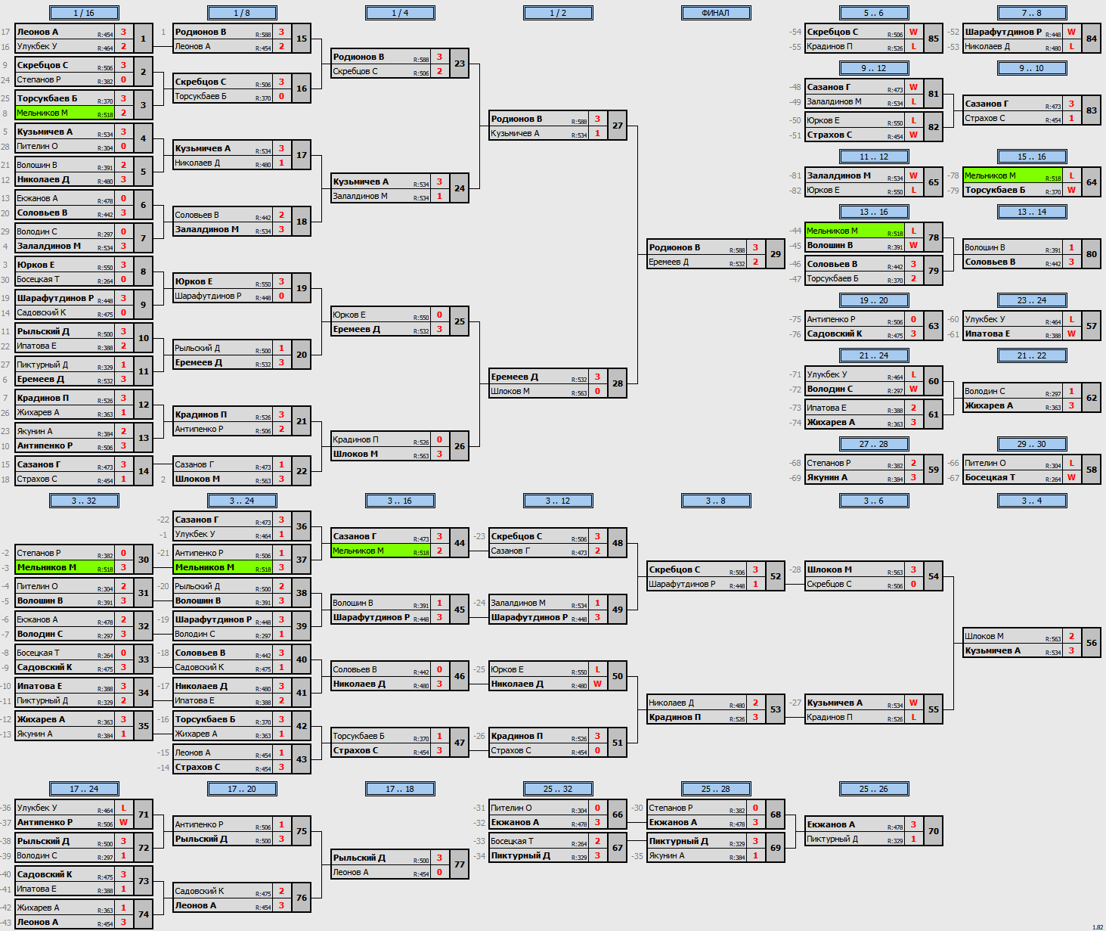The height and width of the screenshot is (931, 1106).
Task: Select Ежканов А in match 70
Action: pyautogui.click(x=854, y=824)
